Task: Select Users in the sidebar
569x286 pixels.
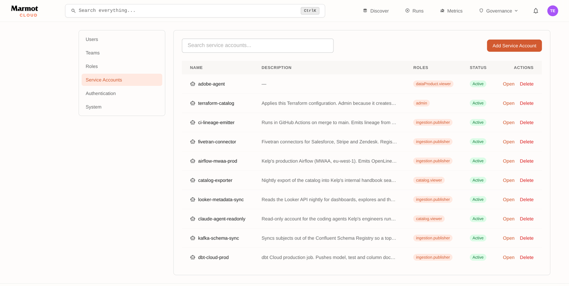Action: click(122, 39)
